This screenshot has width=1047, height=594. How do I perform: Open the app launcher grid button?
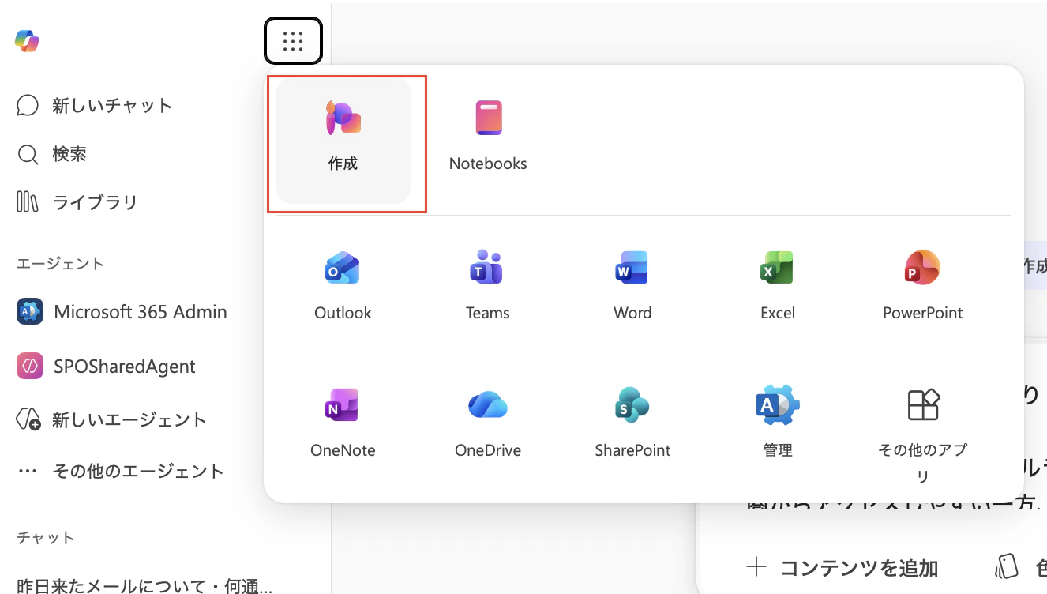point(293,41)
